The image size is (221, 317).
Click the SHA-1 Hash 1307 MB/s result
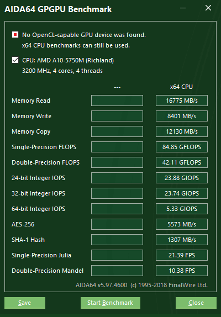(x=182, y=240)
